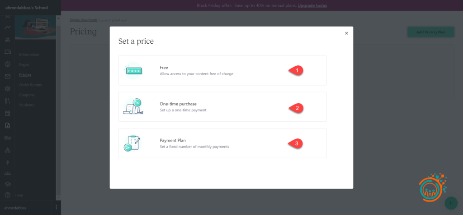Select the digital downloads file icon
The image size is (463, 215).
7,125
